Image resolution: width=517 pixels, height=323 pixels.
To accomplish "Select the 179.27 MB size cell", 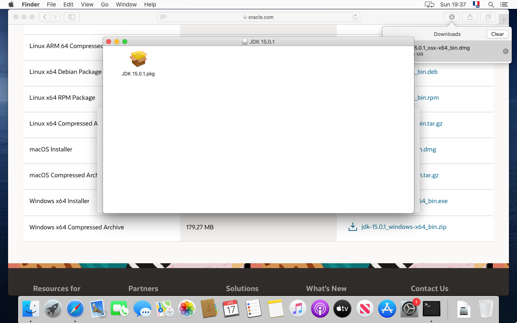I will 200,227.
